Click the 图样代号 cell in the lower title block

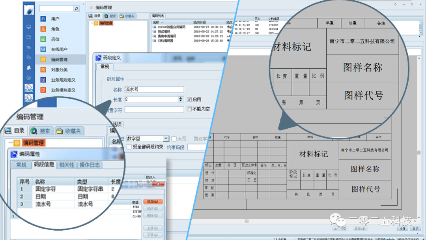365,189
